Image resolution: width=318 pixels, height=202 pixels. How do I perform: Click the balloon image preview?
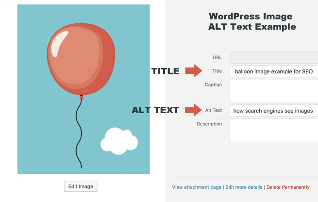tap(84, 89)
